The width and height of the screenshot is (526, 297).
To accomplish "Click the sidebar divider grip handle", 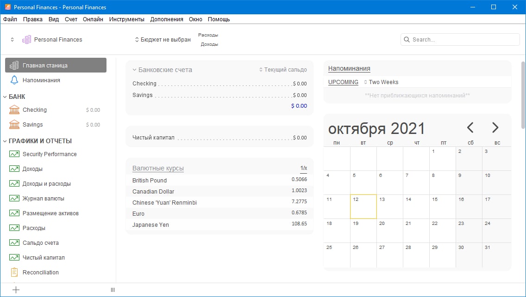I will 113,290.
